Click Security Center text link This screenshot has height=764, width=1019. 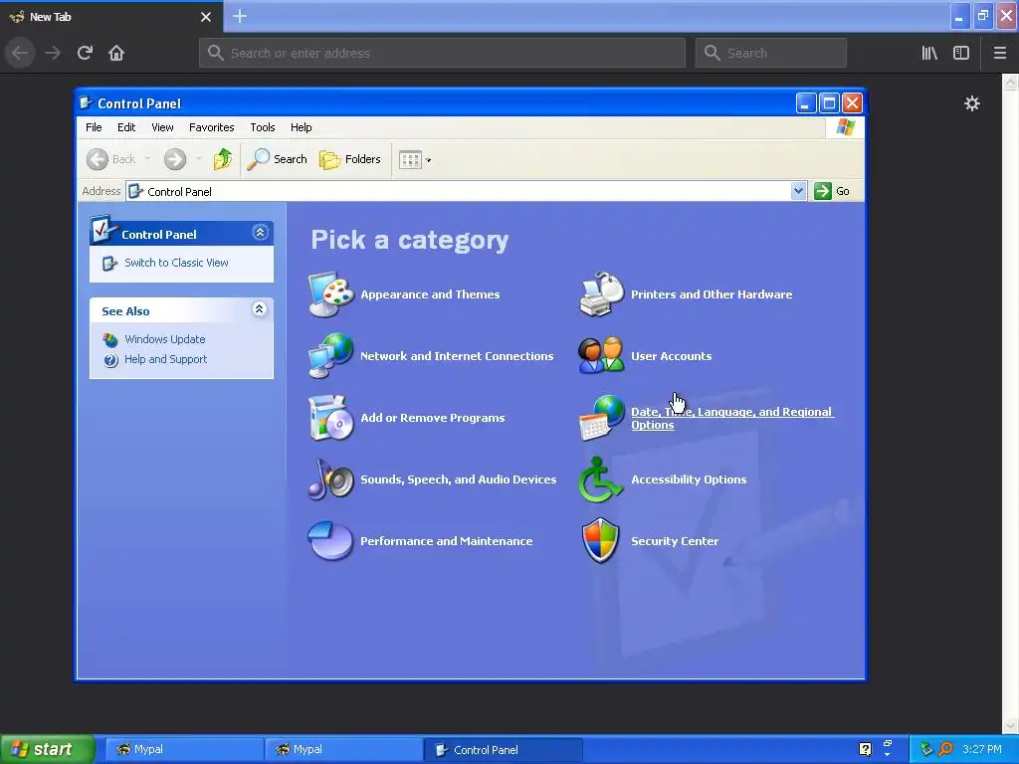coord(675,541)
